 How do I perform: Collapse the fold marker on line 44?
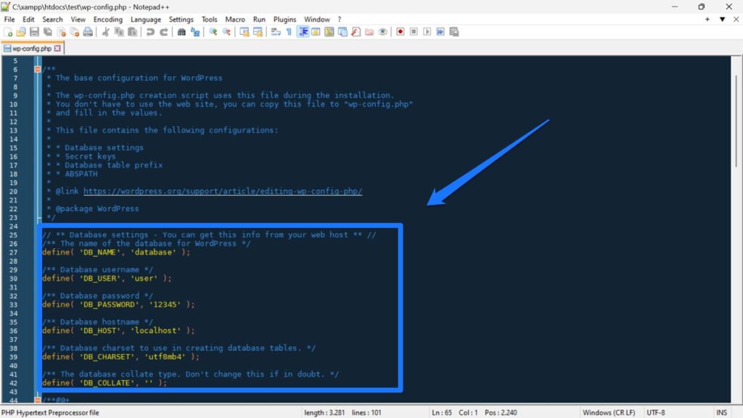pos(37,398)
